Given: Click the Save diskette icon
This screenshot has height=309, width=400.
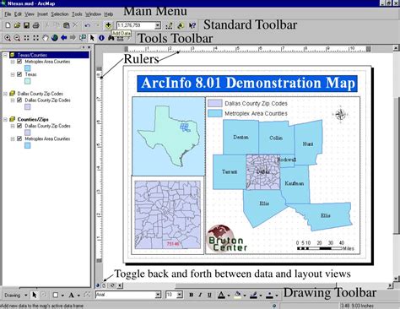Looking at the screenshot, I should pos(26,25).
